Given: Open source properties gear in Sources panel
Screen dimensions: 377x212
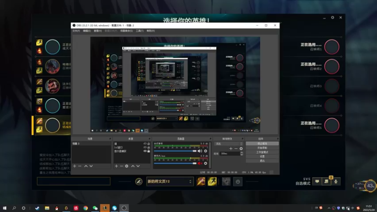Looking at the screenshot, I should point(127,166).
